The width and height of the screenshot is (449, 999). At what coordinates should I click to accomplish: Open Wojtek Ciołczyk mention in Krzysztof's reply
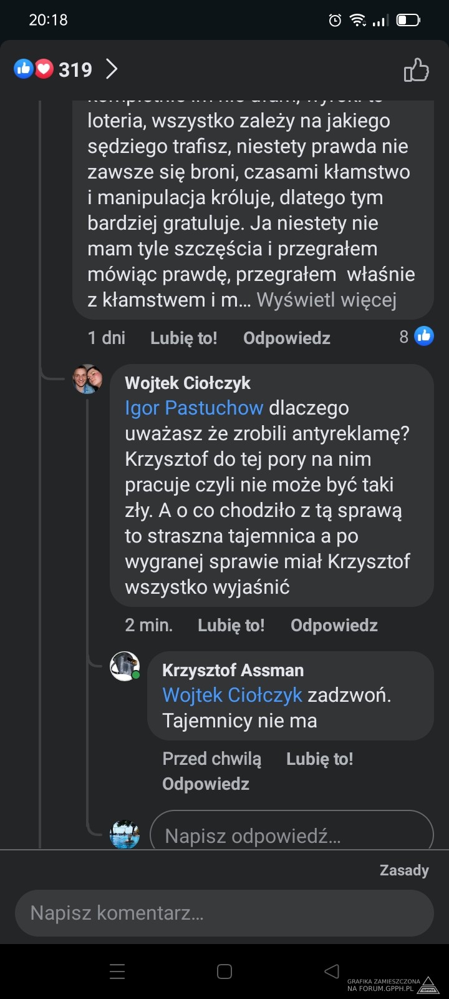232,695
